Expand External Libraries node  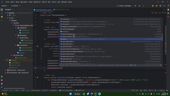point(6,70)
